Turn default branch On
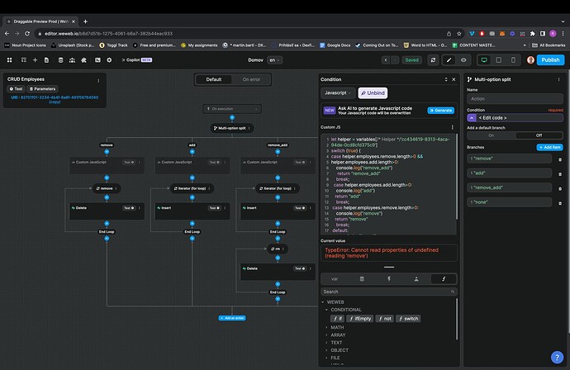 pyautogui.click(x=492, y=135)
